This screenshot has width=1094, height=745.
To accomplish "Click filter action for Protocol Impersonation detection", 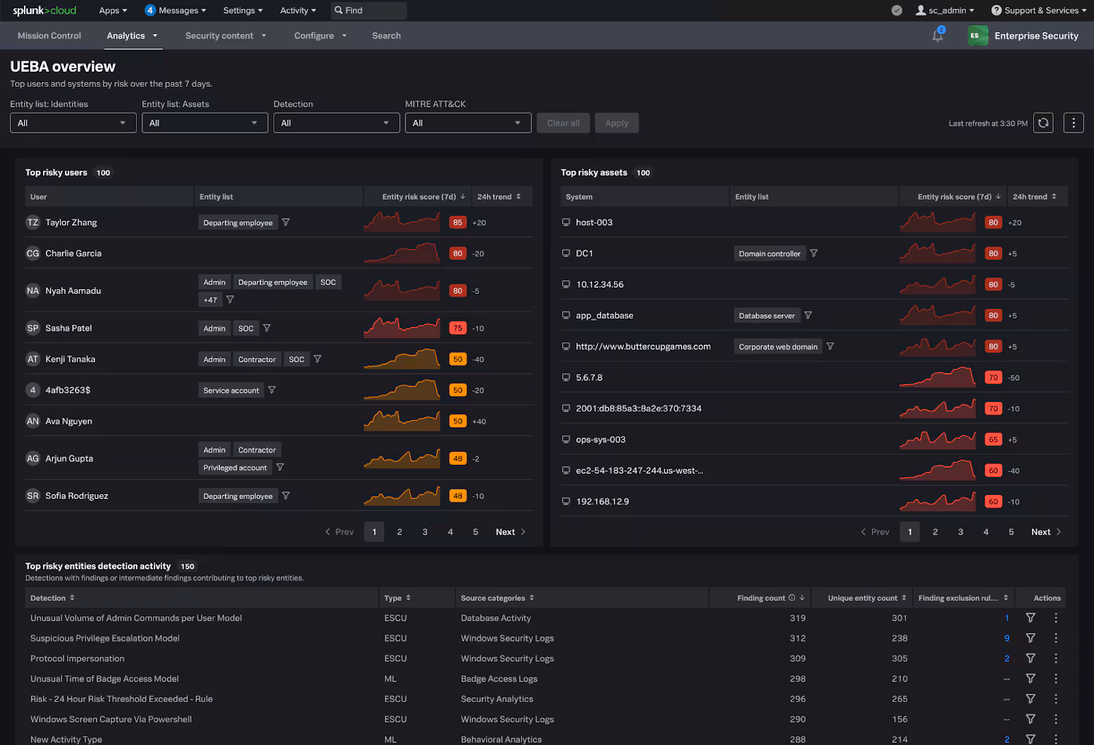I will click(1030, 658).
